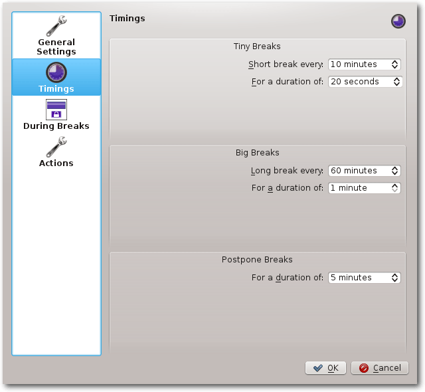Click the Short break every label
This screenshot has height=392, width=425.
(286, 64)
